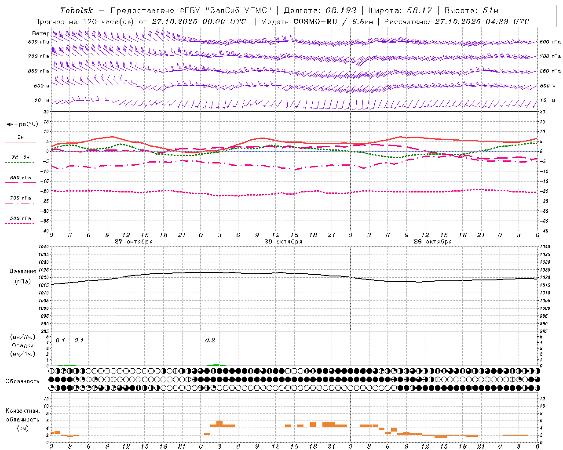The height and width of the screenshot is (450, 563).
Task: Click the Высота: 51м value
Action: (x=472, y=11)
